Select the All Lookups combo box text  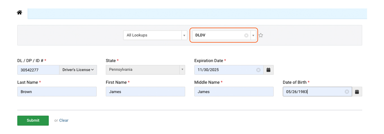tap(137, 35)
